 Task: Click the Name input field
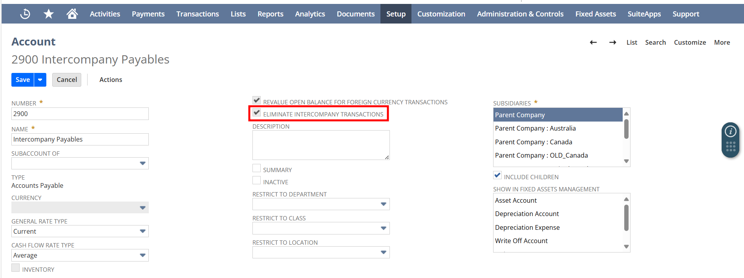(80, 140)
